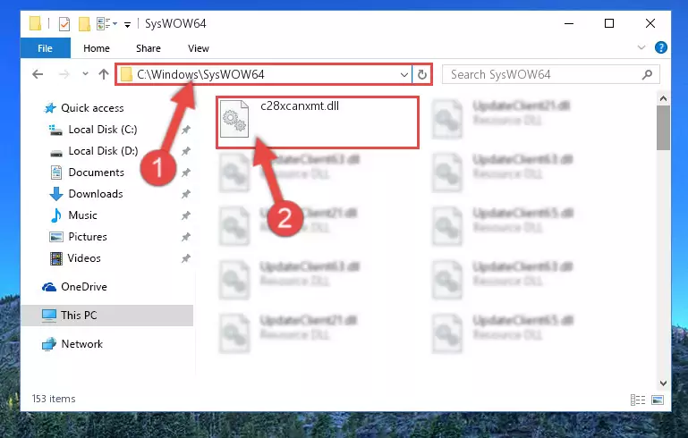Open the Help button in the ribbon
This screenshot has height=438, width=688.
coord(661,47)
